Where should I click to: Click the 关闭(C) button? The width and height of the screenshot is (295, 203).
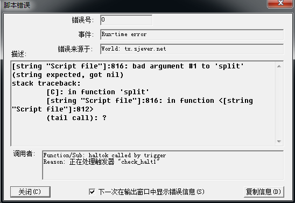pyautogui.click(x=30, y=192)
